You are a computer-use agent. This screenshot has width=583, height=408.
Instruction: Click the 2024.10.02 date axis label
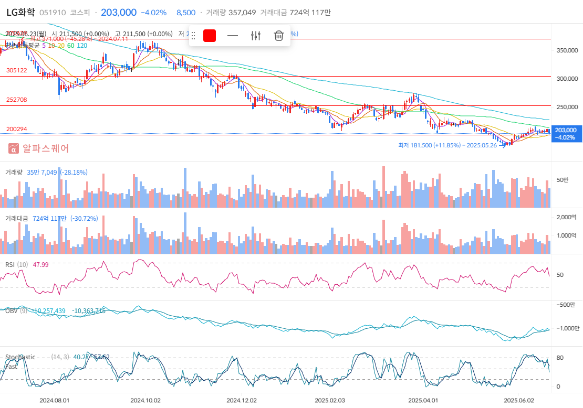[145, 401]
